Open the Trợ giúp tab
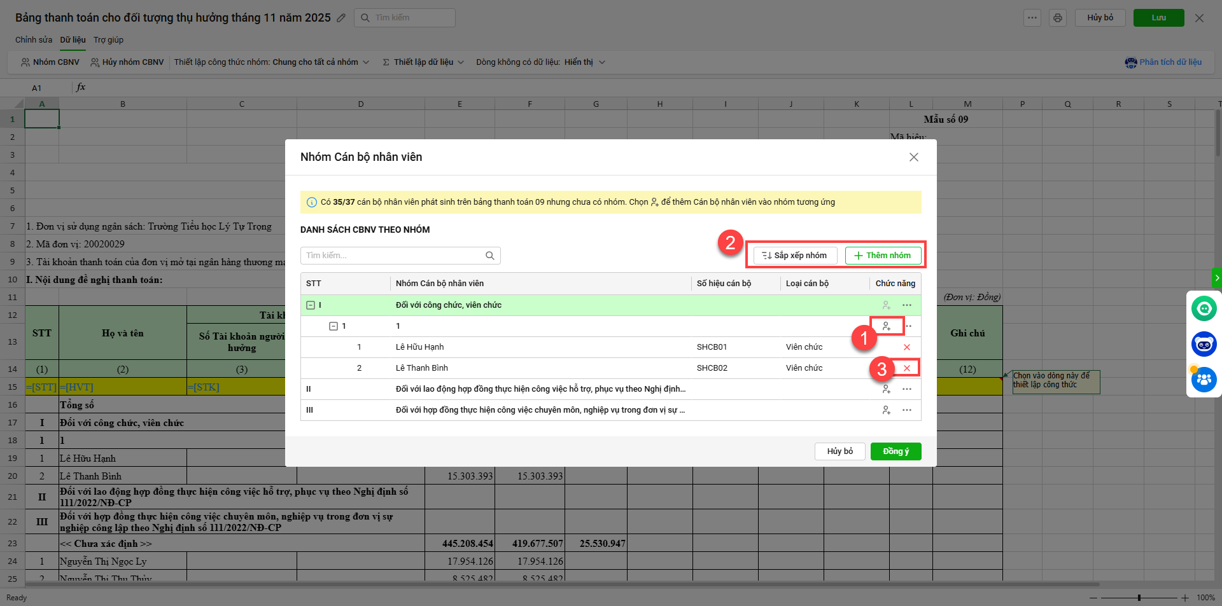1222x606 pixels. coord(108,40)
